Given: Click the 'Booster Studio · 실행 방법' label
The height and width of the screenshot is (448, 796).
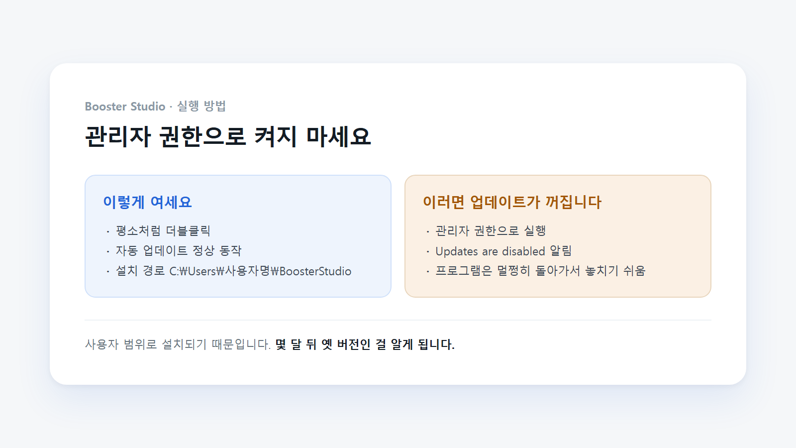Looking at the screenshot, I should point(155,106).
